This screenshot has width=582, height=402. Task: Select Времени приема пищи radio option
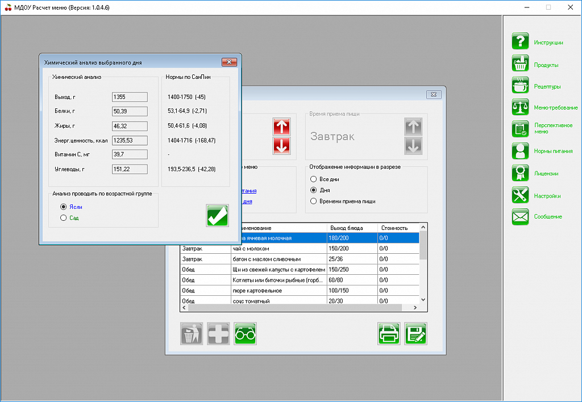coord(313,201)
